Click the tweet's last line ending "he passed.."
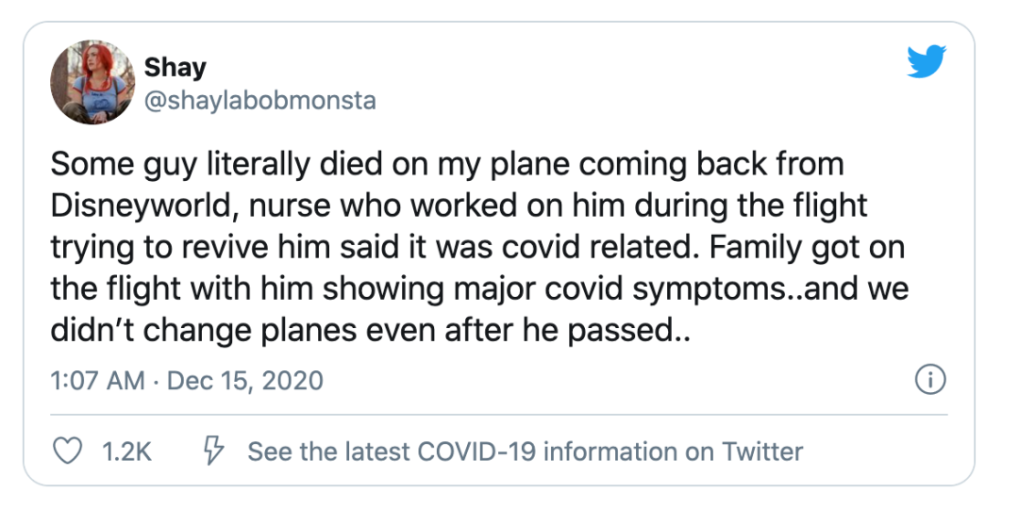This screenshot has width=1019, height=509. point(371,330)
